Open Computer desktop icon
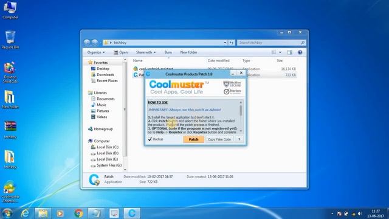The width and height of the screenshot is (389, 219). point(10,10)
